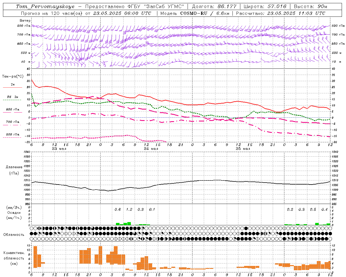
Task: Click the 0.6 precipitation value
Action: (x=118, y=209)
